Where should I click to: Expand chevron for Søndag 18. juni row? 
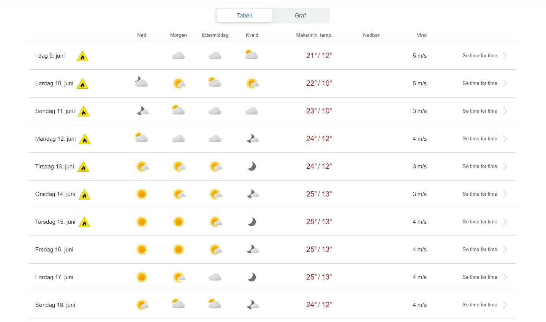[505, 305]
